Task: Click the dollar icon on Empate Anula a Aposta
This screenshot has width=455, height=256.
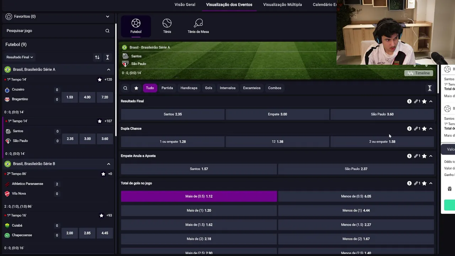Action: pyautogui.click(x=409, y=156)
